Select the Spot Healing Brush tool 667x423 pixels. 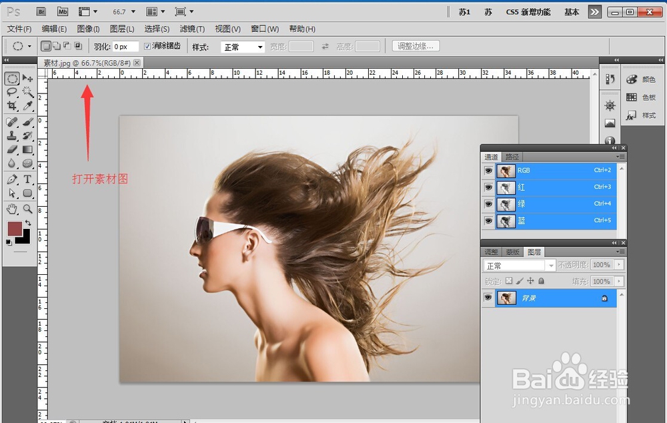tap(12, 122)
